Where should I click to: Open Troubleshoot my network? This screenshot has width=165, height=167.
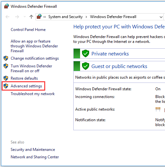[33, 94]
